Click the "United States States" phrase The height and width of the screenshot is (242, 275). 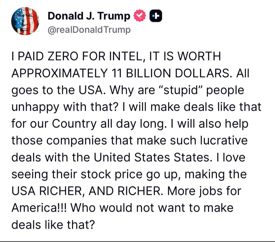[x=152, y=157]
